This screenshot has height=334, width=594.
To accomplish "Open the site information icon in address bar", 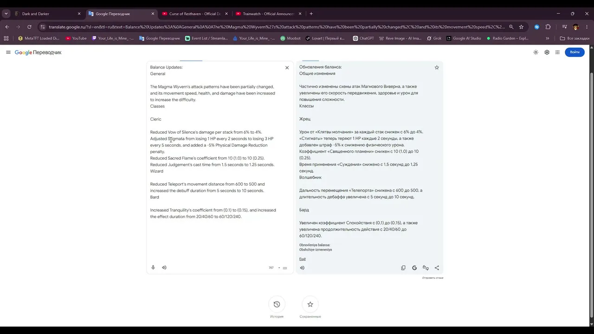I will [43, 27].
